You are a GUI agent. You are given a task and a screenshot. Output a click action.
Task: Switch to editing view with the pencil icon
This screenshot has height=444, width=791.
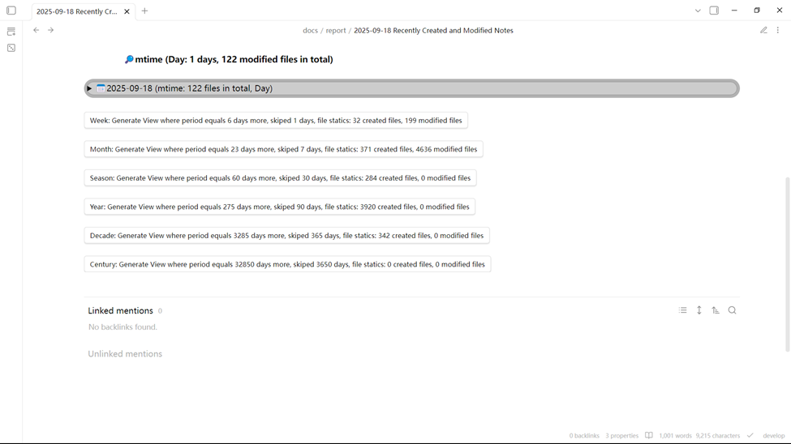[x=763, y=30]
